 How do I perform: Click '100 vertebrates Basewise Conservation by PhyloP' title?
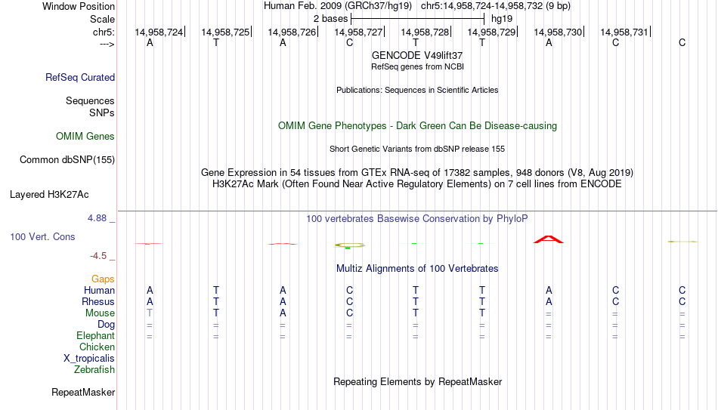(x=417, y=219)
